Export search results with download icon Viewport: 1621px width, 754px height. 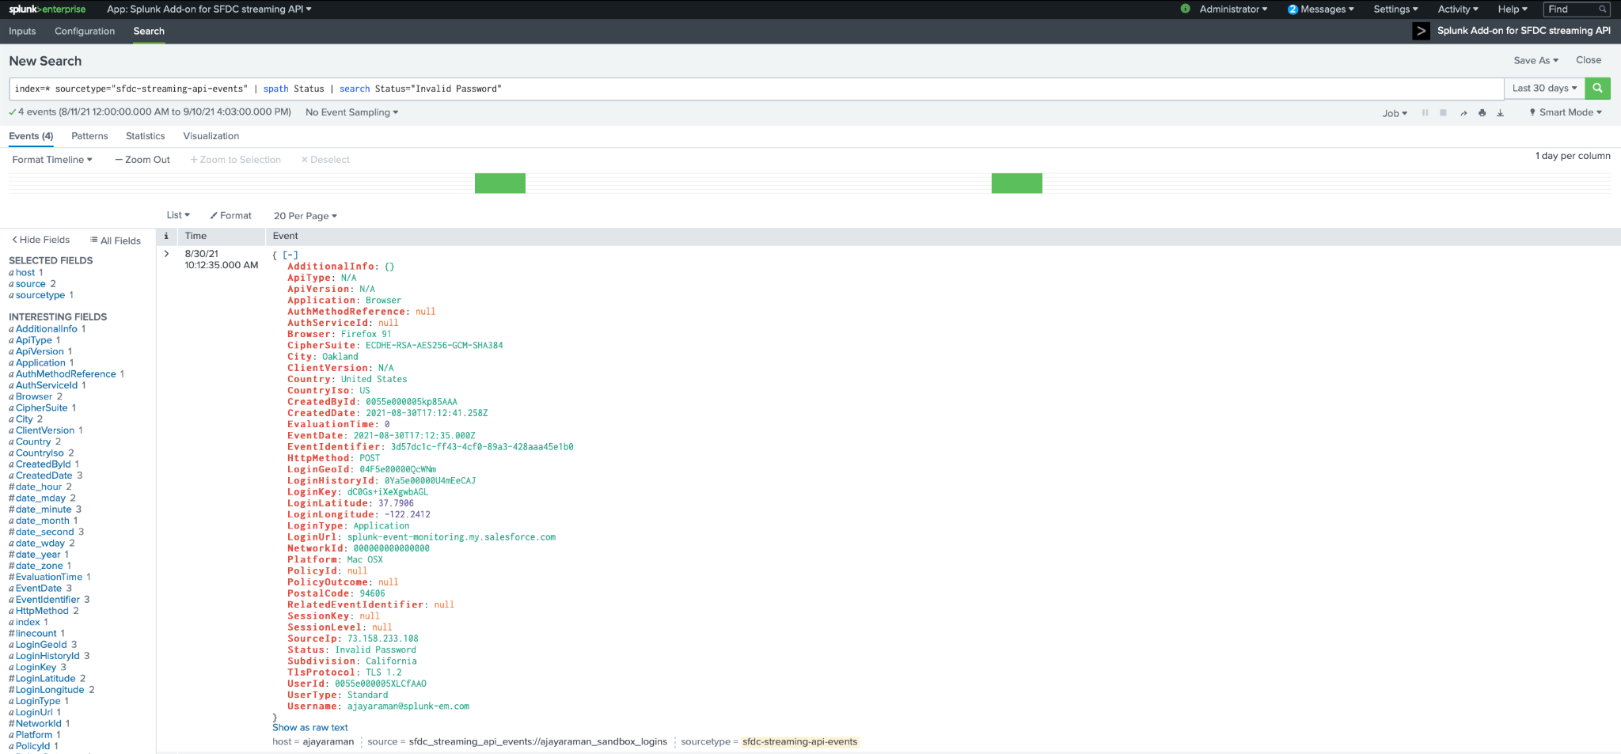1500,112
